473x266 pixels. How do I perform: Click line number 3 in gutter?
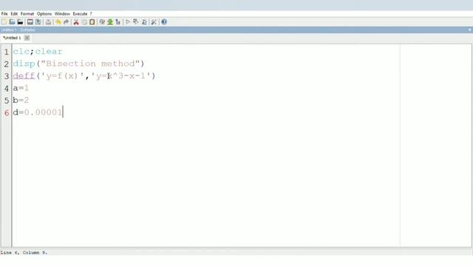[7, 76]
